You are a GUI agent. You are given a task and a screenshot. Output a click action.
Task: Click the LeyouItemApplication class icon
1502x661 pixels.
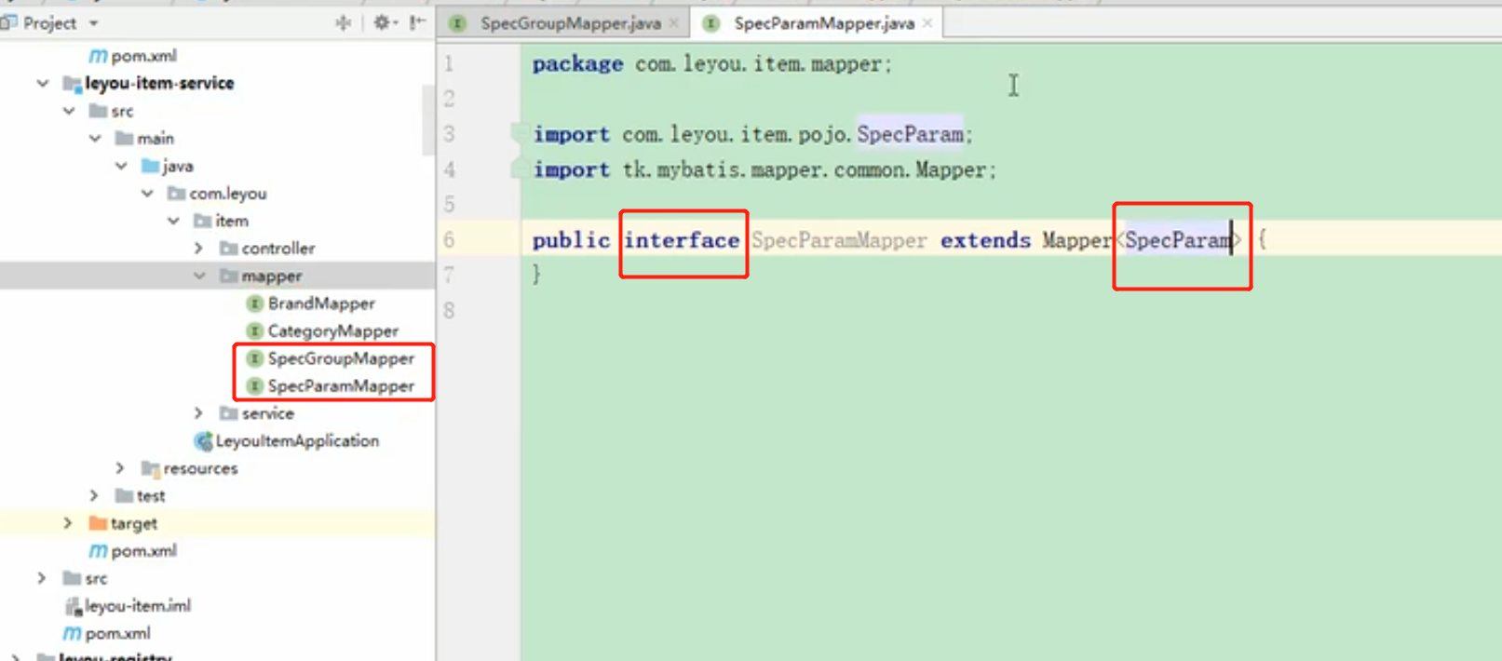[203, 440]
